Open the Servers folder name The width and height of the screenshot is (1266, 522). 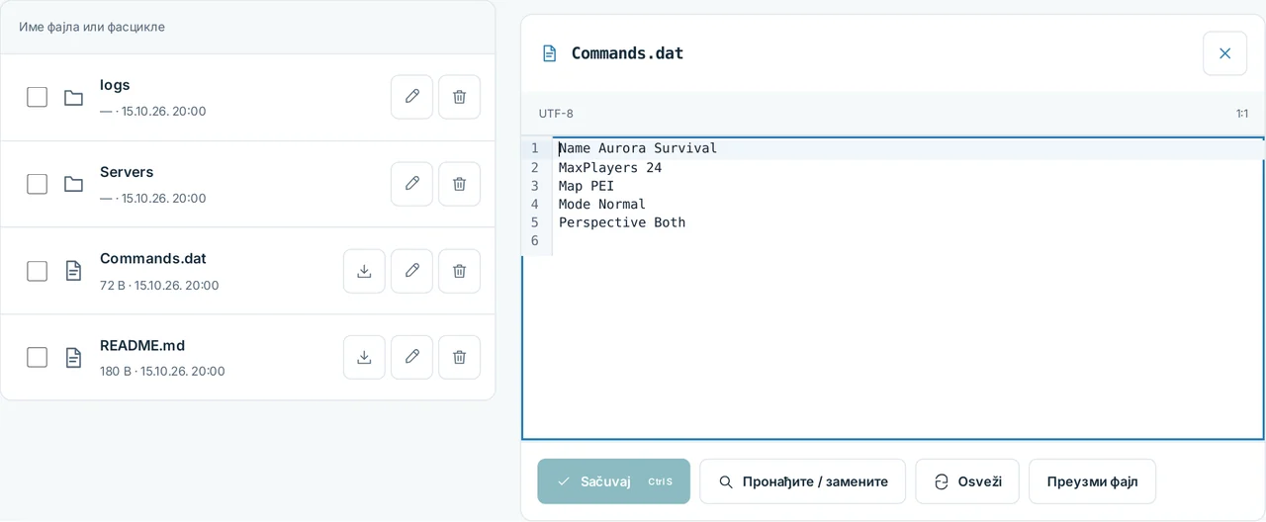[127, 172]
